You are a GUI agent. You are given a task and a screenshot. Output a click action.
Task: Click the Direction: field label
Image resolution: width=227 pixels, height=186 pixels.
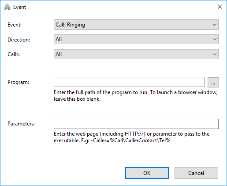(x=19, y=40)
